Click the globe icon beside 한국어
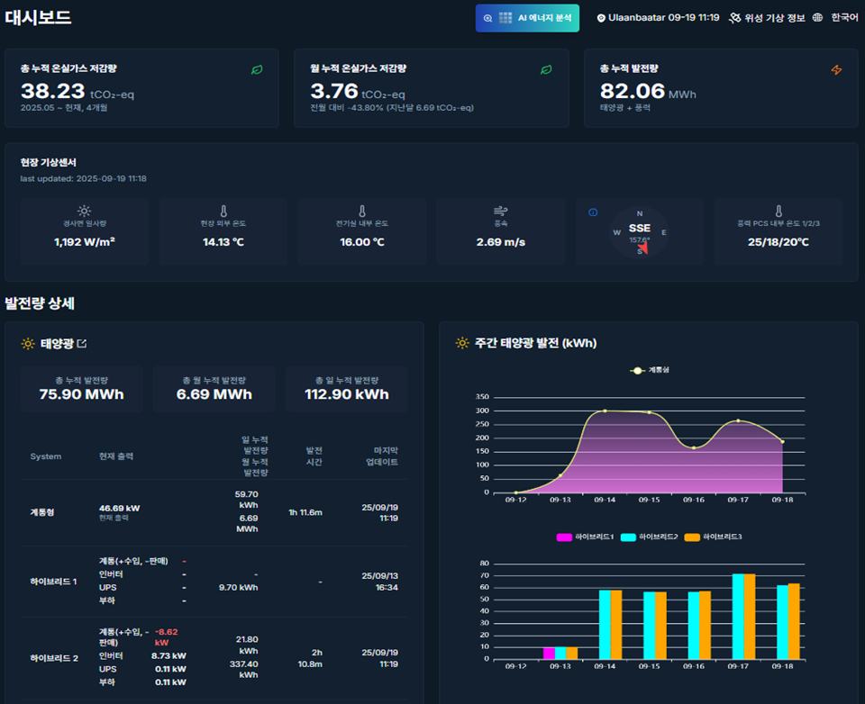This screenshot has height=704, width=865. [817, 18]
